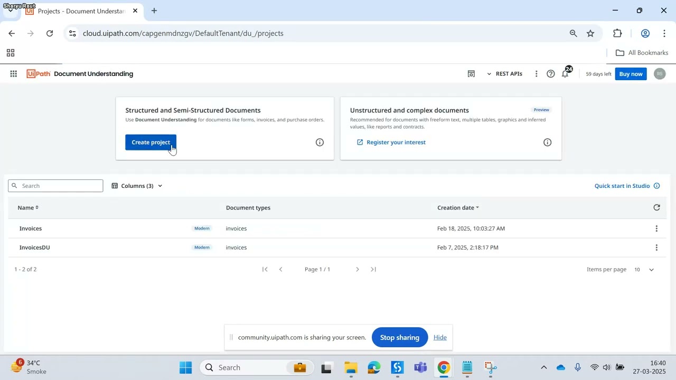The height and width of the screenshot is (380, 676).
Task: Open Quick start in Studio link
Action: click(622, 186)
